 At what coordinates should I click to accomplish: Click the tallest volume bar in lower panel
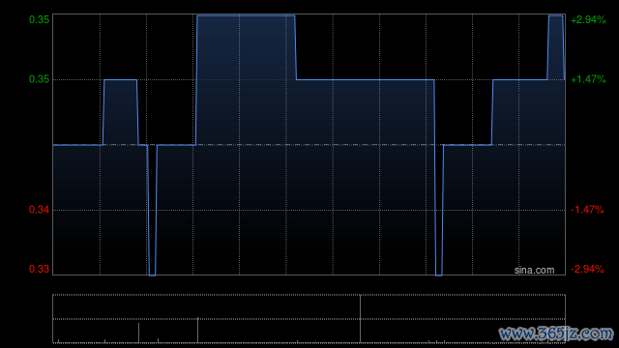[360, 319]
